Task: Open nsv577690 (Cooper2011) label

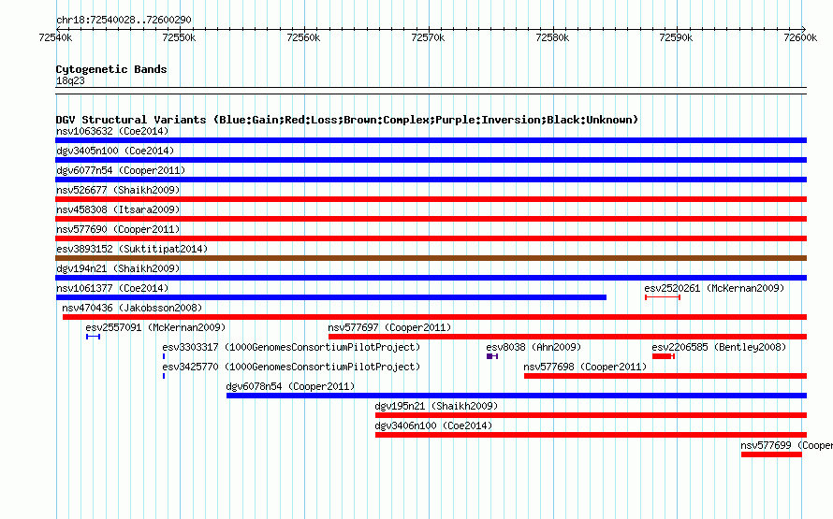Action: coord(118,229)
